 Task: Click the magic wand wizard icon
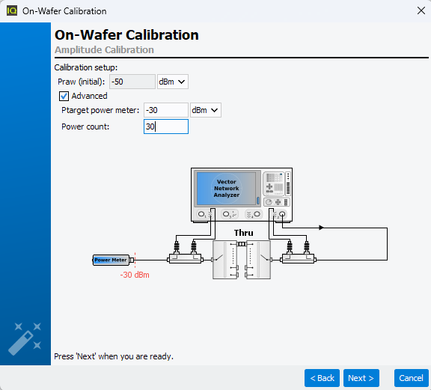tap(25, 338)
